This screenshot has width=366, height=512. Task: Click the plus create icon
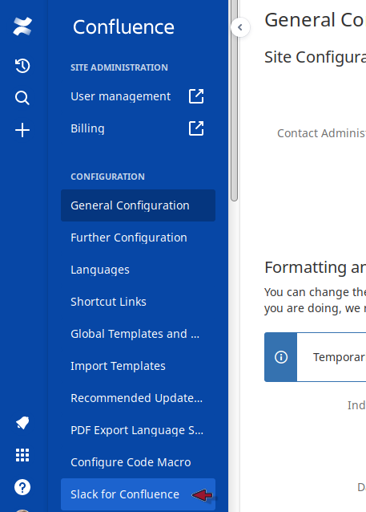(x=22, y=130)
